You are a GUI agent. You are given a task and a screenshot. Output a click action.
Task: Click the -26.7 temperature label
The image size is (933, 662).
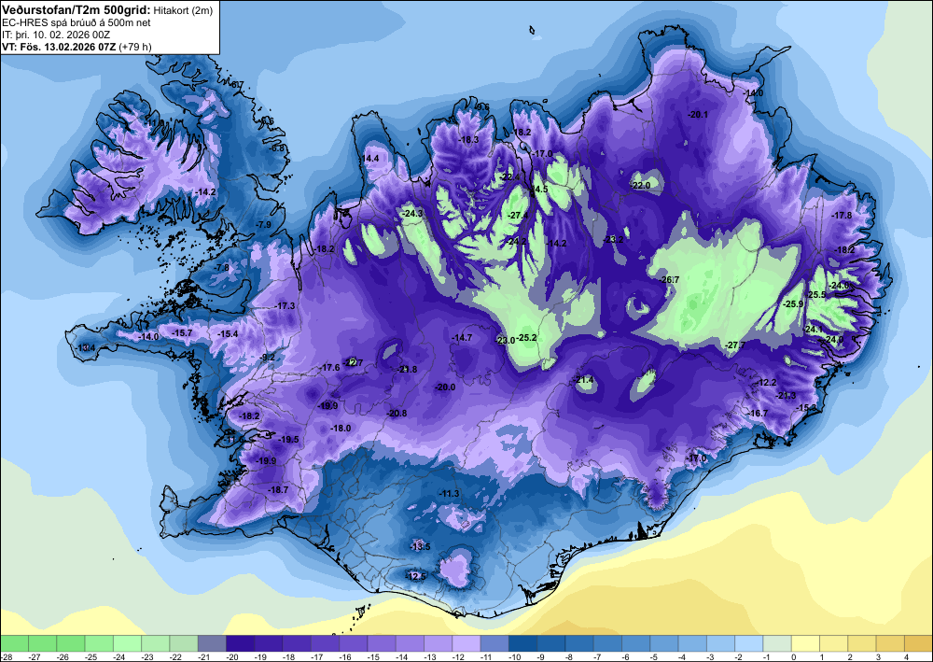coord(670,279)
